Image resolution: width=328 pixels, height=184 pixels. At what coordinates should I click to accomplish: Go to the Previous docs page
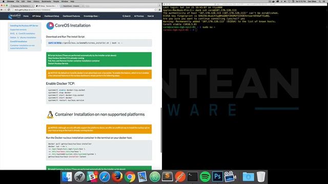pyautogui.click(x=139, y=16)
